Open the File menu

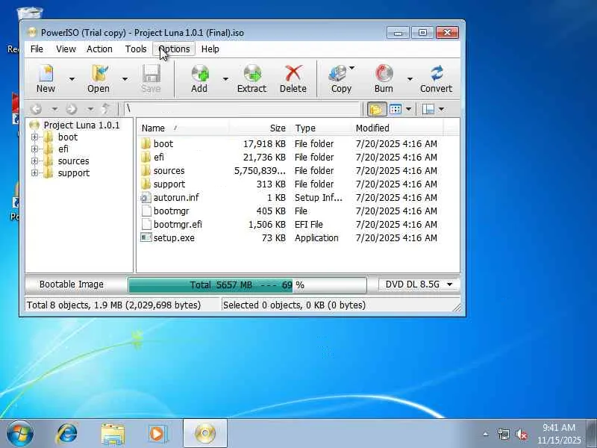click(37, 49)
